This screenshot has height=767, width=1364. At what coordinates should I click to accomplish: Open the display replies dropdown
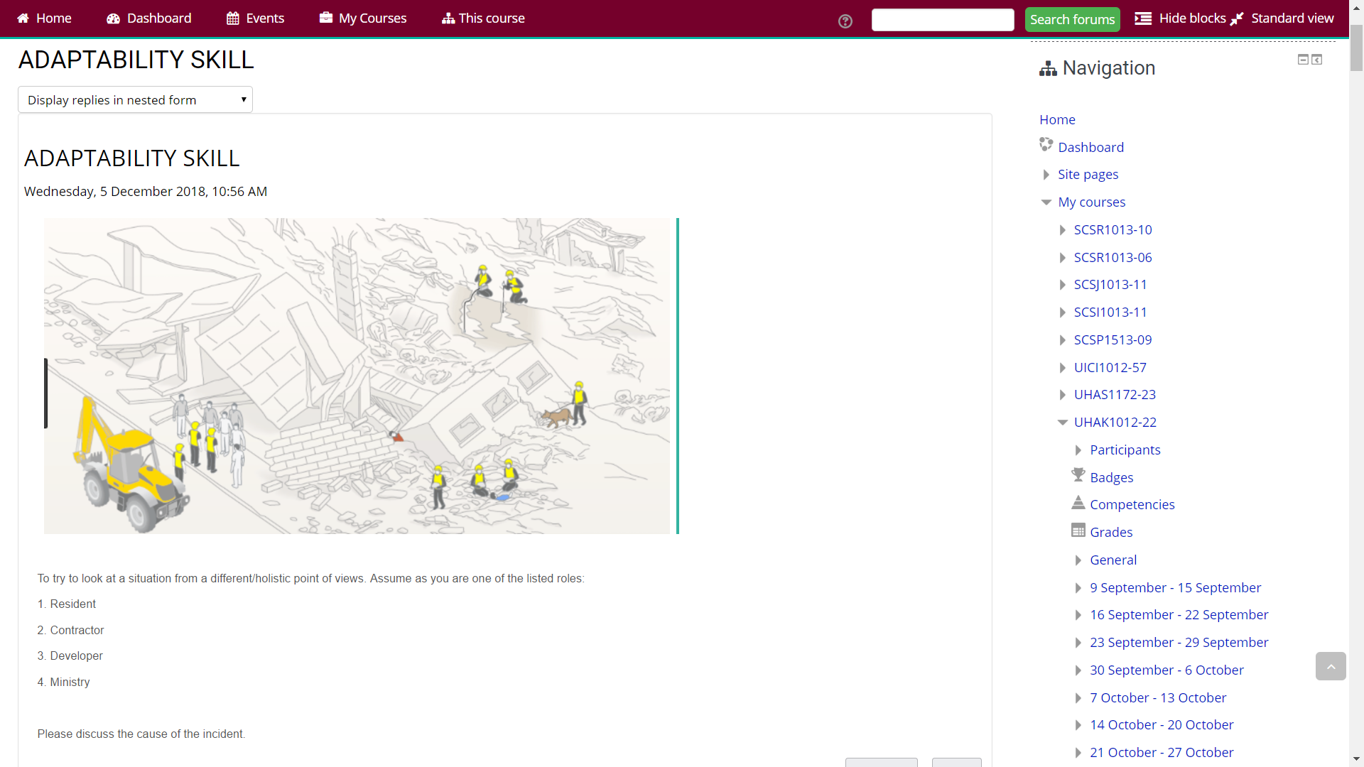(x=135, y=100)
